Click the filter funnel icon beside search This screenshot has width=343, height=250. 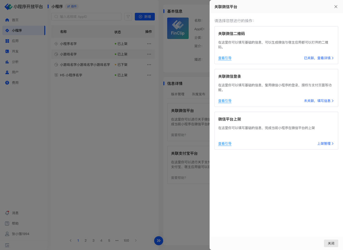(128, 17)
